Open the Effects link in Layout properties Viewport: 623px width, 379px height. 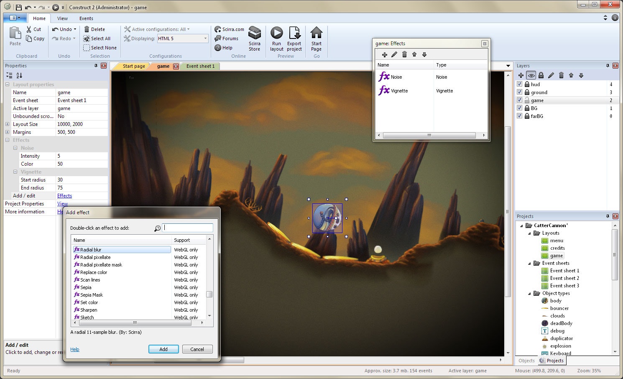[64, 195]
